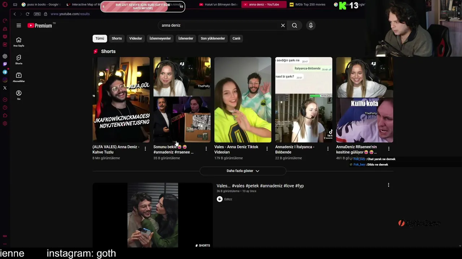Open GX Control speedometer icon in sidebar
The height and width of the screenshot is (259, 462).
tap(5, 21)
